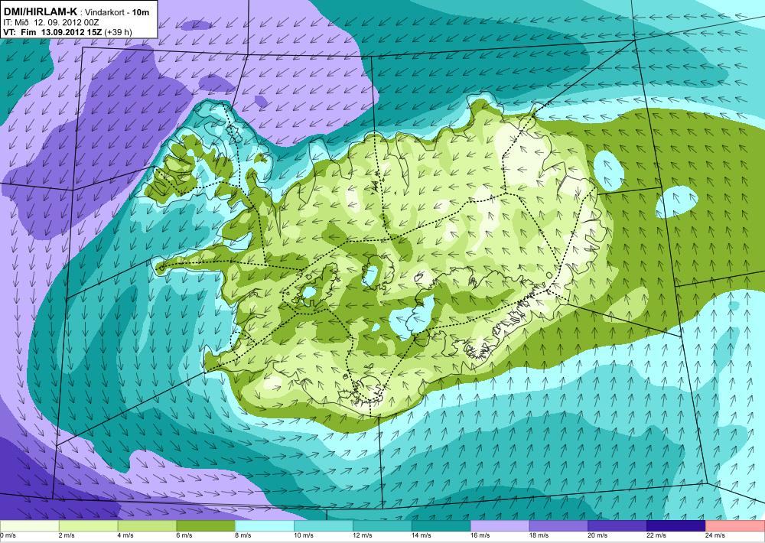Click the '2 m/s' legend label
765x543 pixels.
coord(67,535)
